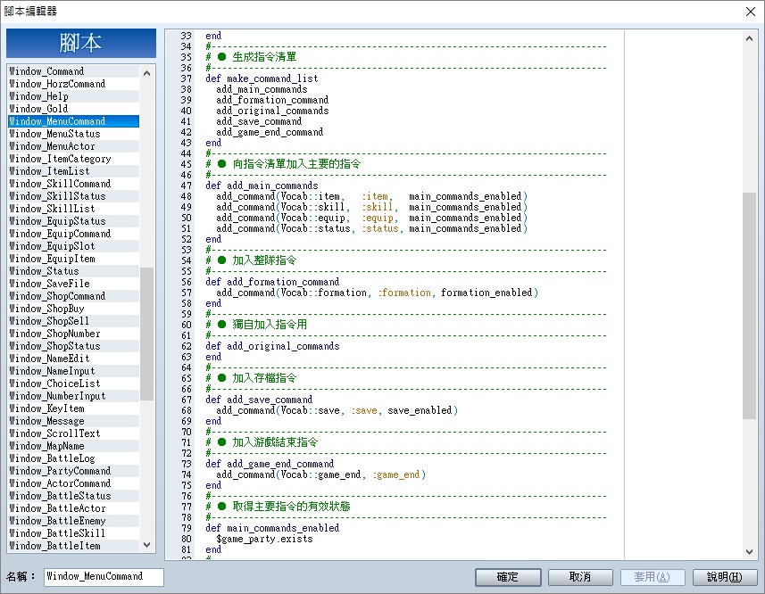Click the 取消 cancel button
765x594 pixels.
[x=580, y=577]
